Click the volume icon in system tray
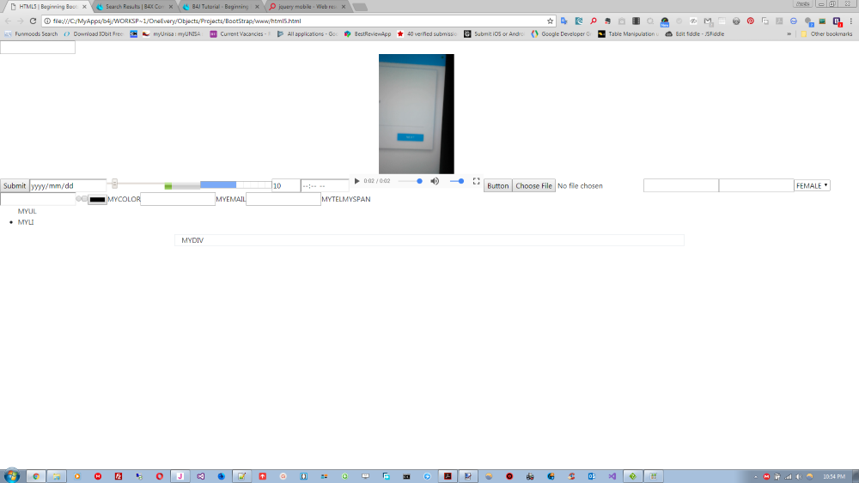 point(799,476)
